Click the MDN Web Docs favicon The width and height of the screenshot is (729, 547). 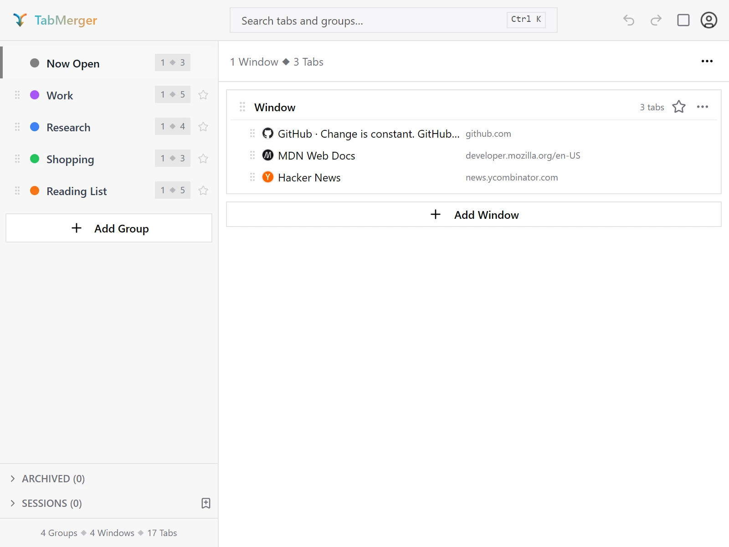pos(268,155)
